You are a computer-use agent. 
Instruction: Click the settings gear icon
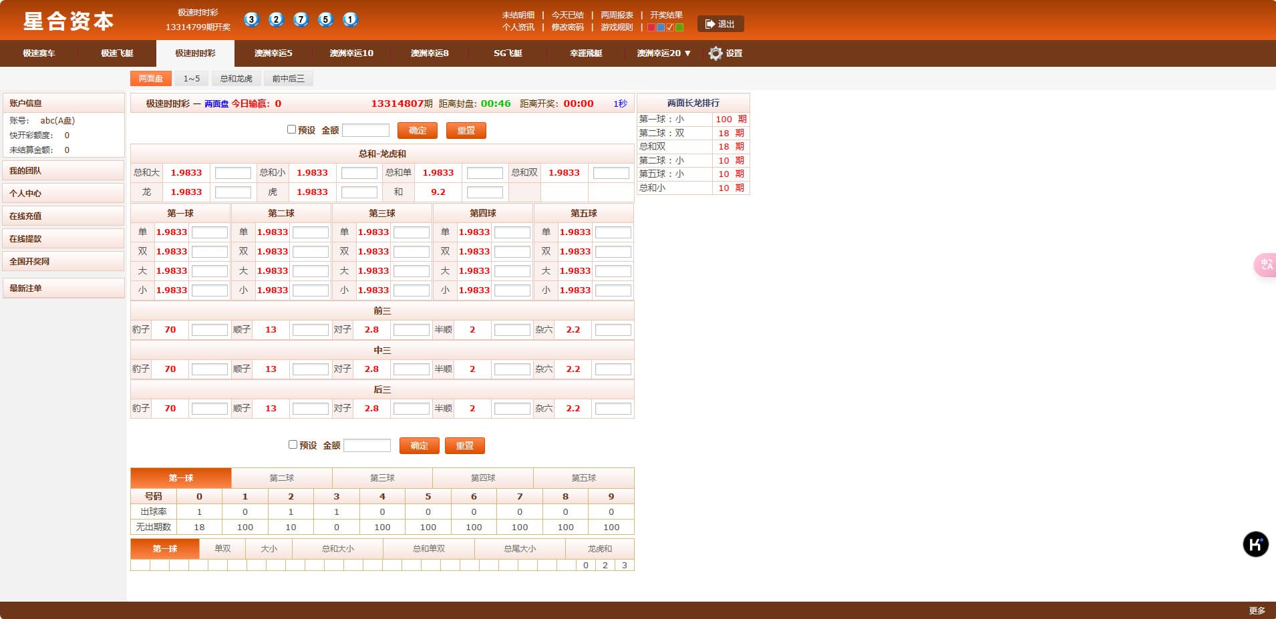(715, 53)
